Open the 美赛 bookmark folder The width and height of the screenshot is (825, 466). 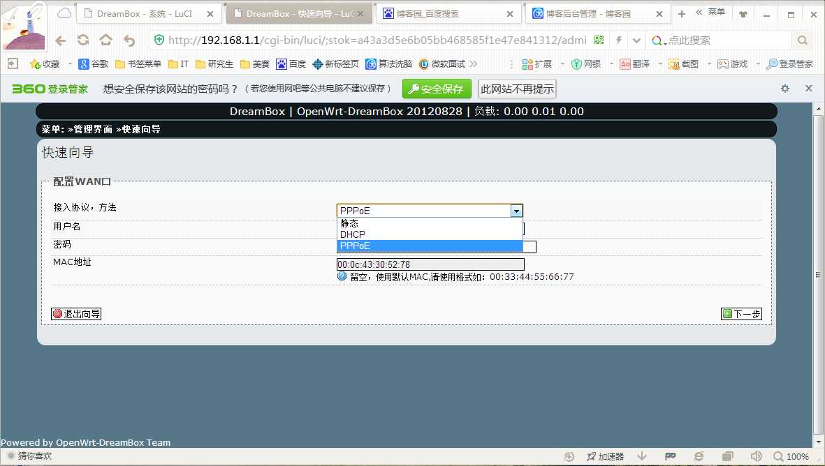click(x=255, y=64)
